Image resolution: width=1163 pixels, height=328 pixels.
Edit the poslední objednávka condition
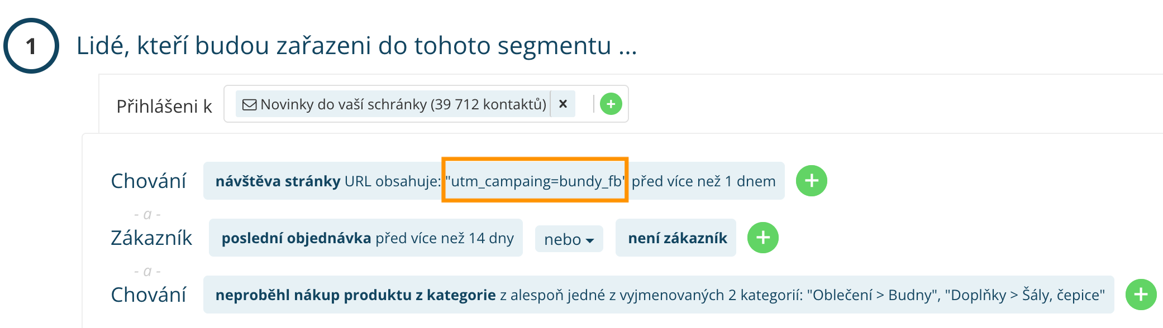(x=366, y=238)
